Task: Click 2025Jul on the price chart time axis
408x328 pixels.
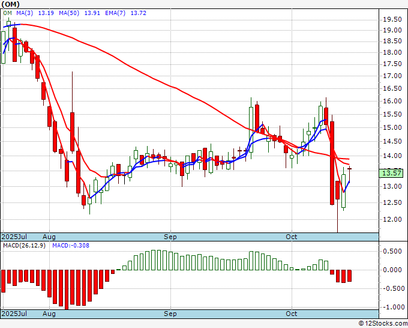Action: pos(14,237)
